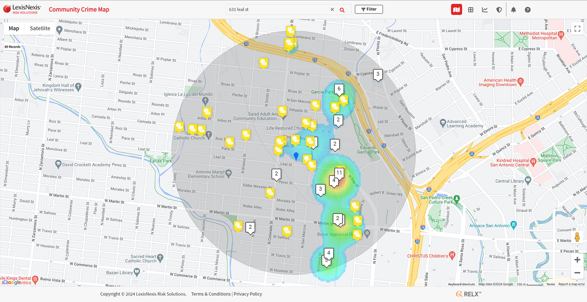Open the help question mark icon
This screenshot has height=302, width=587.
pyautogui.click(x=528, y=10)
